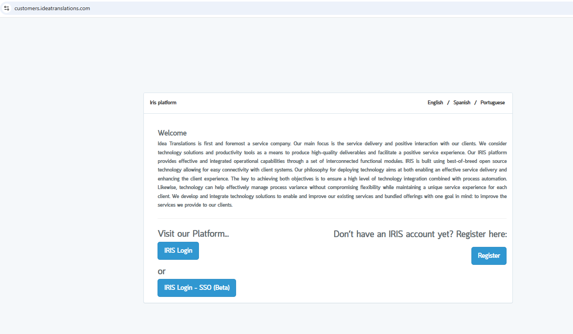Screen dimensions: 573x334
Task: Open the Iris platform header link
Action: [x=163, y=103]
